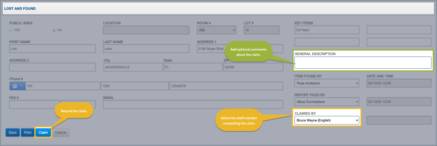
Task: Click the General Description text field
Action: pos(363,63)
